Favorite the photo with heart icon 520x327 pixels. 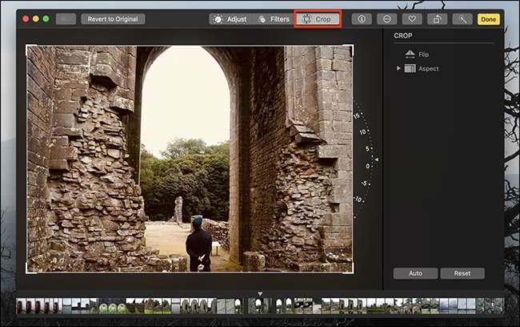click(x=412, y=18)
